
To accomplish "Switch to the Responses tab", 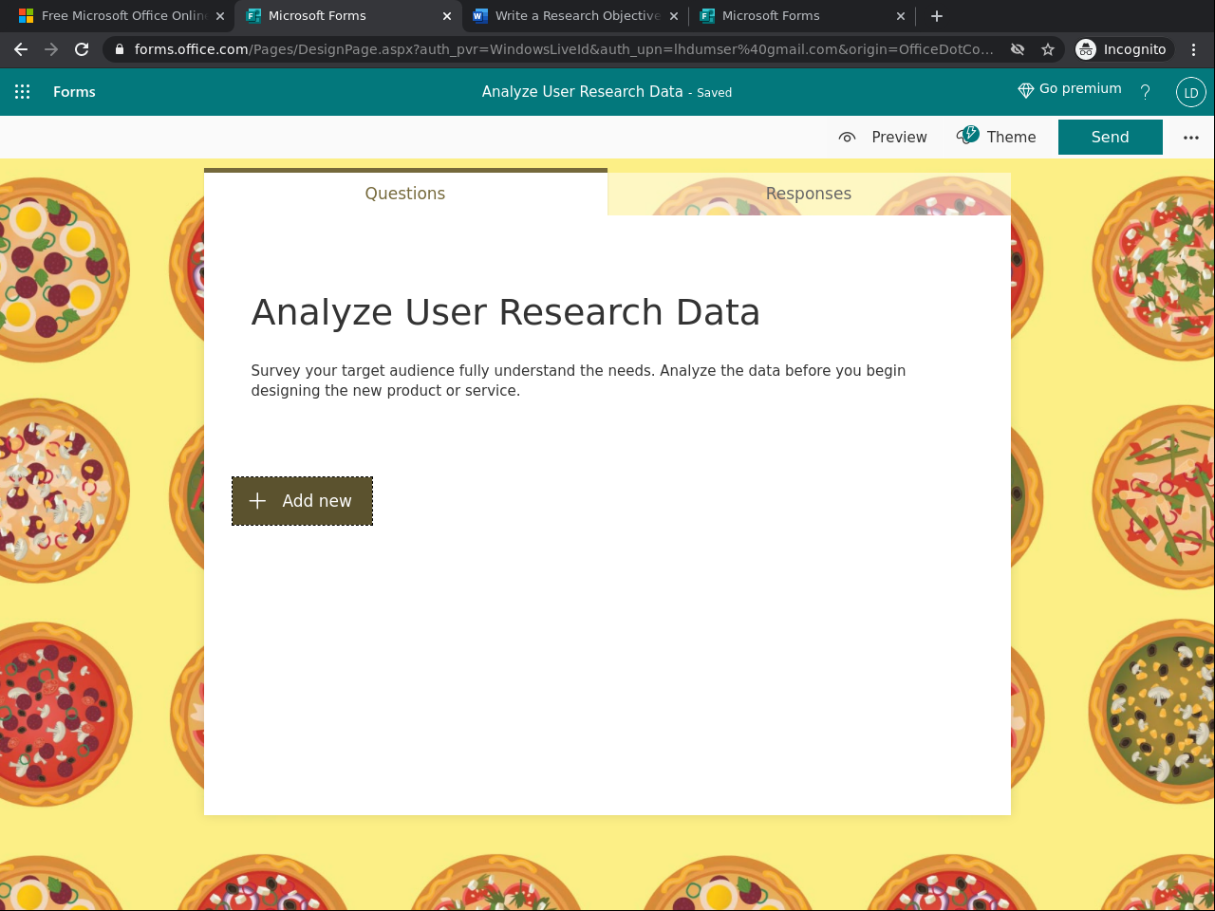I will 809,194.
